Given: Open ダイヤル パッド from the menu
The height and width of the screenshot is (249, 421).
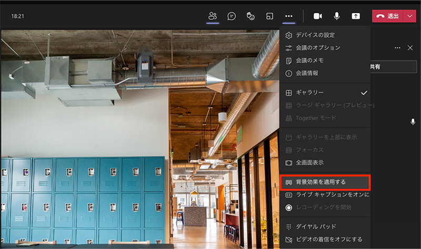Looking at the screenshot, I should (x=325, y=226).
